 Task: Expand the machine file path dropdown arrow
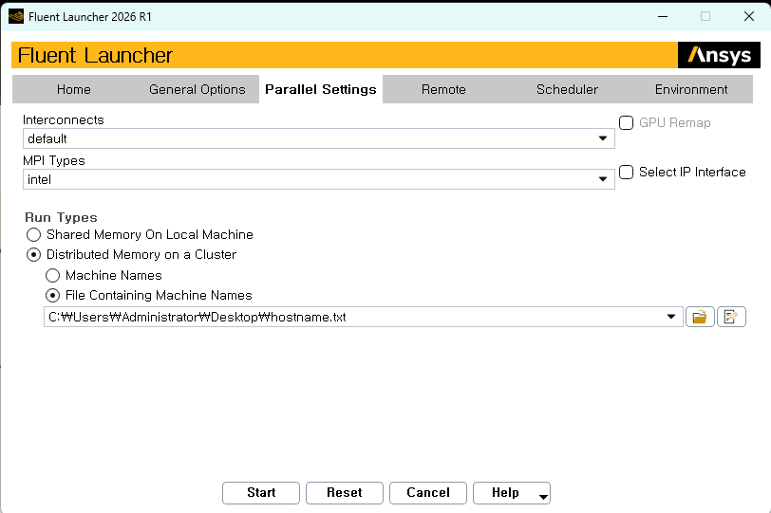pos(672,317)
